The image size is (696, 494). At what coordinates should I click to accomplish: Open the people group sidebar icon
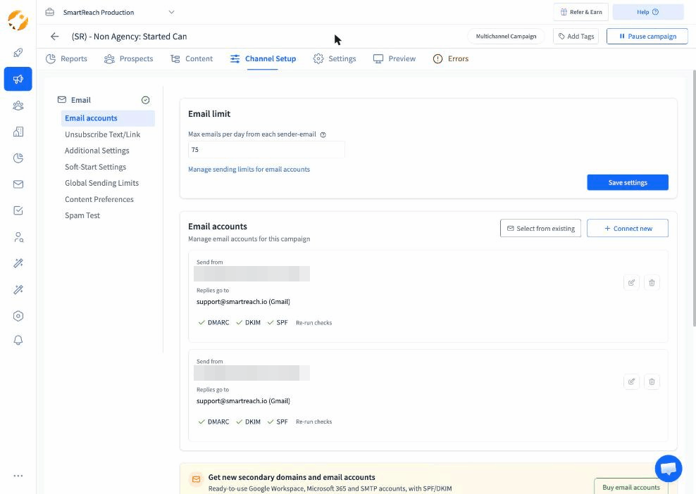(x=18, y=106)
